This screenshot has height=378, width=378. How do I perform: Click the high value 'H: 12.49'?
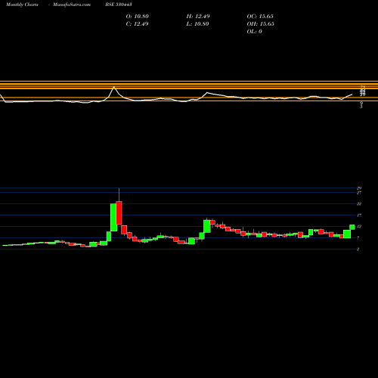198,17
